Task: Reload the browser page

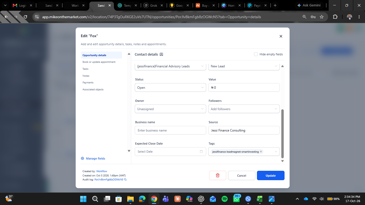Action: (25, 17)
